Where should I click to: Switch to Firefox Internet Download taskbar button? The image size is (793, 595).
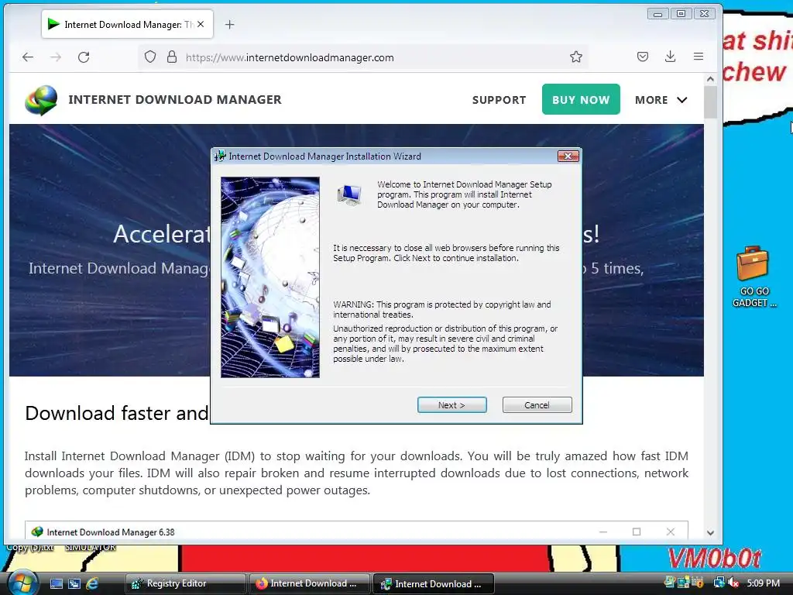(310, 583)
